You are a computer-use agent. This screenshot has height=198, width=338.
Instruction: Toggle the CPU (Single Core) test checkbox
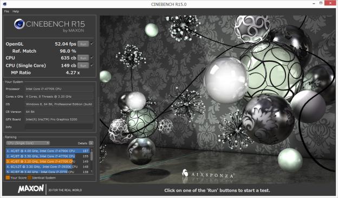pos(92,65)
